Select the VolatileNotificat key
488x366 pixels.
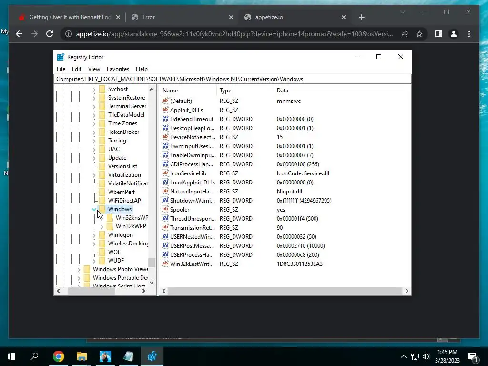pyautogui.click(x=128, y=183)
